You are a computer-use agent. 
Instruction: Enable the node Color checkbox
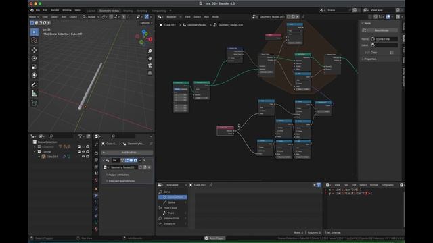click(x=369, y=53)
